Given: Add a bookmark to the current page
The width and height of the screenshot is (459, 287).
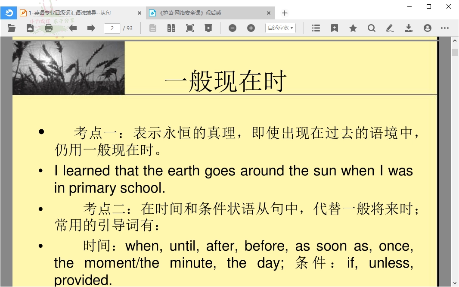Looking at the screenshot, I should [334, 28].
